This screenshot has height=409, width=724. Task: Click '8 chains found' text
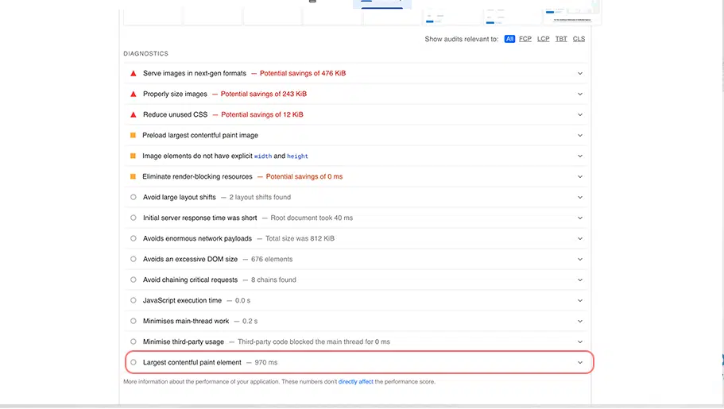click(273, 280)
